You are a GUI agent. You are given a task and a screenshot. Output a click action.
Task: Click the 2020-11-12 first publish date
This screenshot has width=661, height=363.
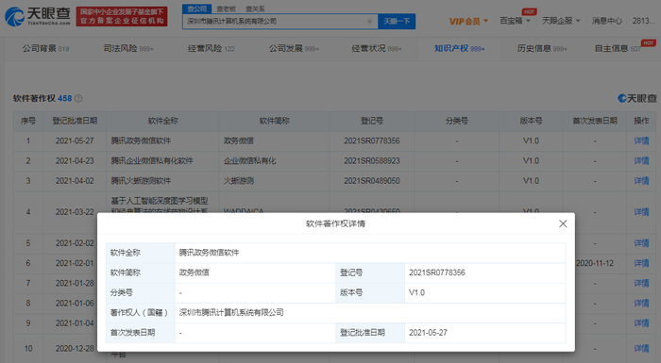click(x=595, y=263)
